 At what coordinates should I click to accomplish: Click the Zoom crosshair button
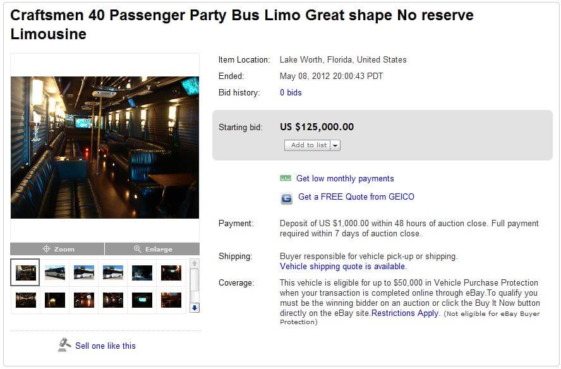57,249
